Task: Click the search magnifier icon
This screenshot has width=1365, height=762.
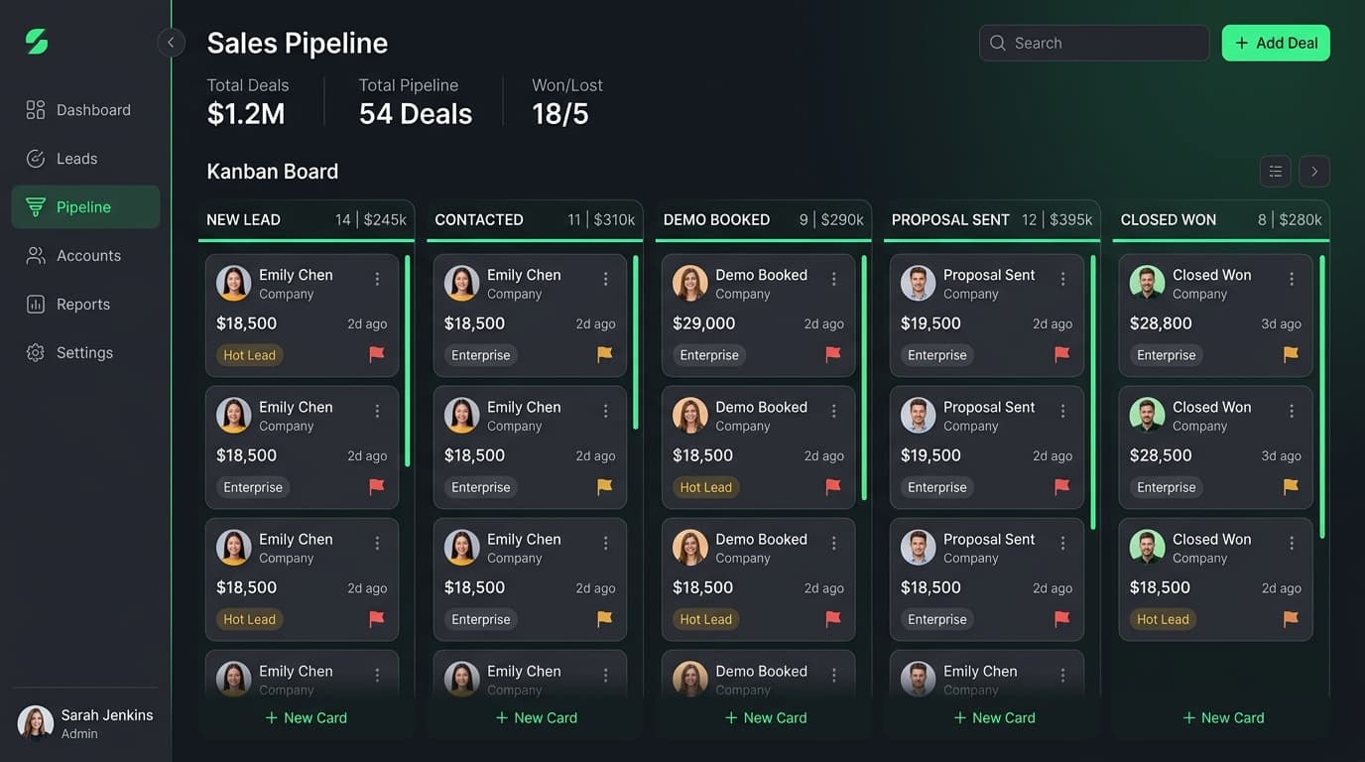Action: click(x=997, y=43)
